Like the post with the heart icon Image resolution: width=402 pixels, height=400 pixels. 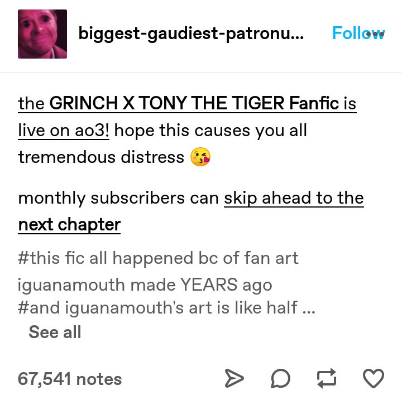point(374,378)
